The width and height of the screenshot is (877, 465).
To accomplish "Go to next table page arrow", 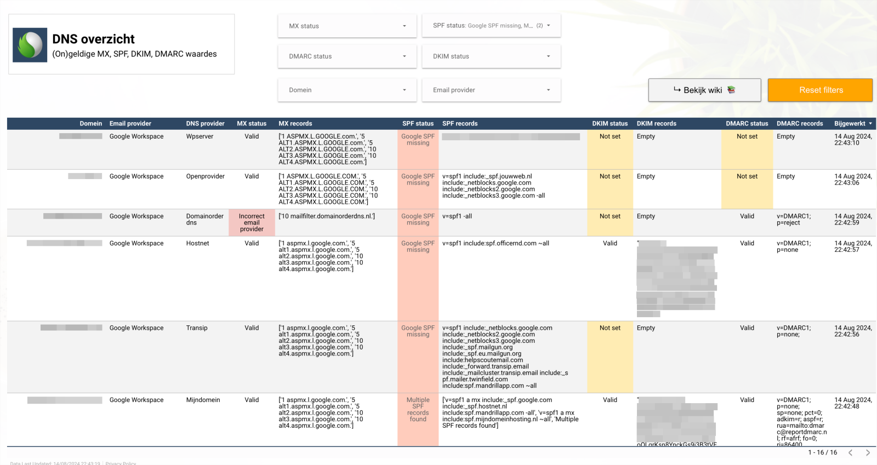I will 868,452.
